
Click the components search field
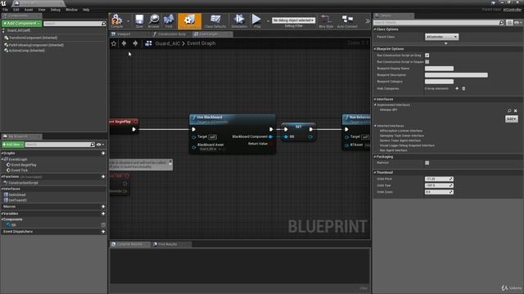coord(73,24)
